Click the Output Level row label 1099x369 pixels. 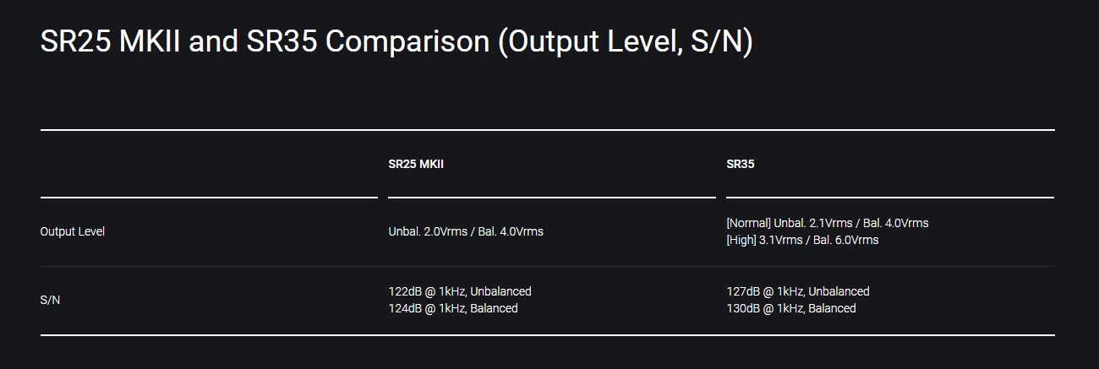[x=73, y=231]
